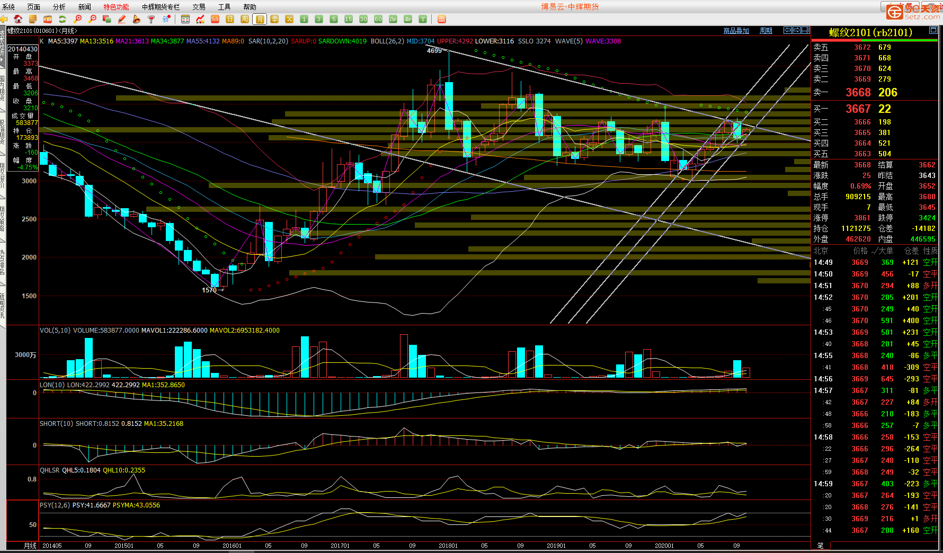Click the 笔 tab at bottom
943x553 pixels.
(820, 546)
